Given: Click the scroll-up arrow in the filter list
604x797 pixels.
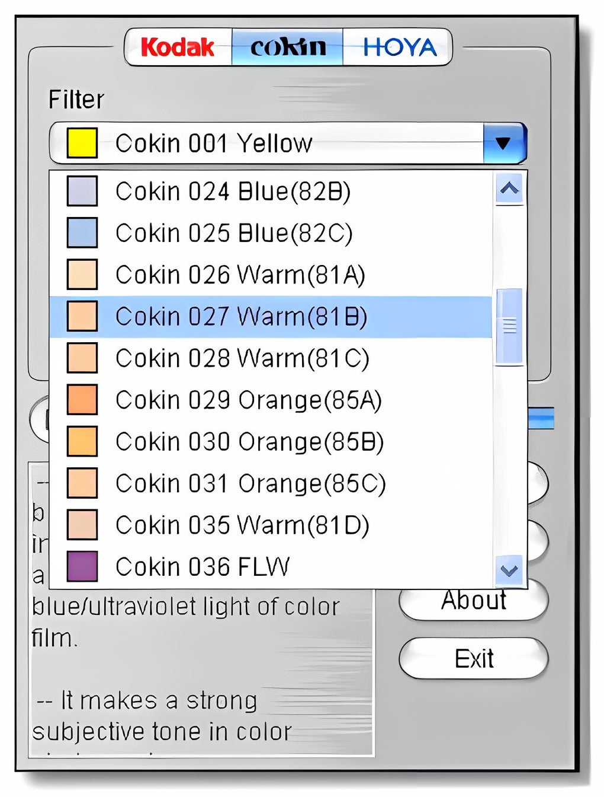Looking at the screenshot, I should tap(508, 187).
